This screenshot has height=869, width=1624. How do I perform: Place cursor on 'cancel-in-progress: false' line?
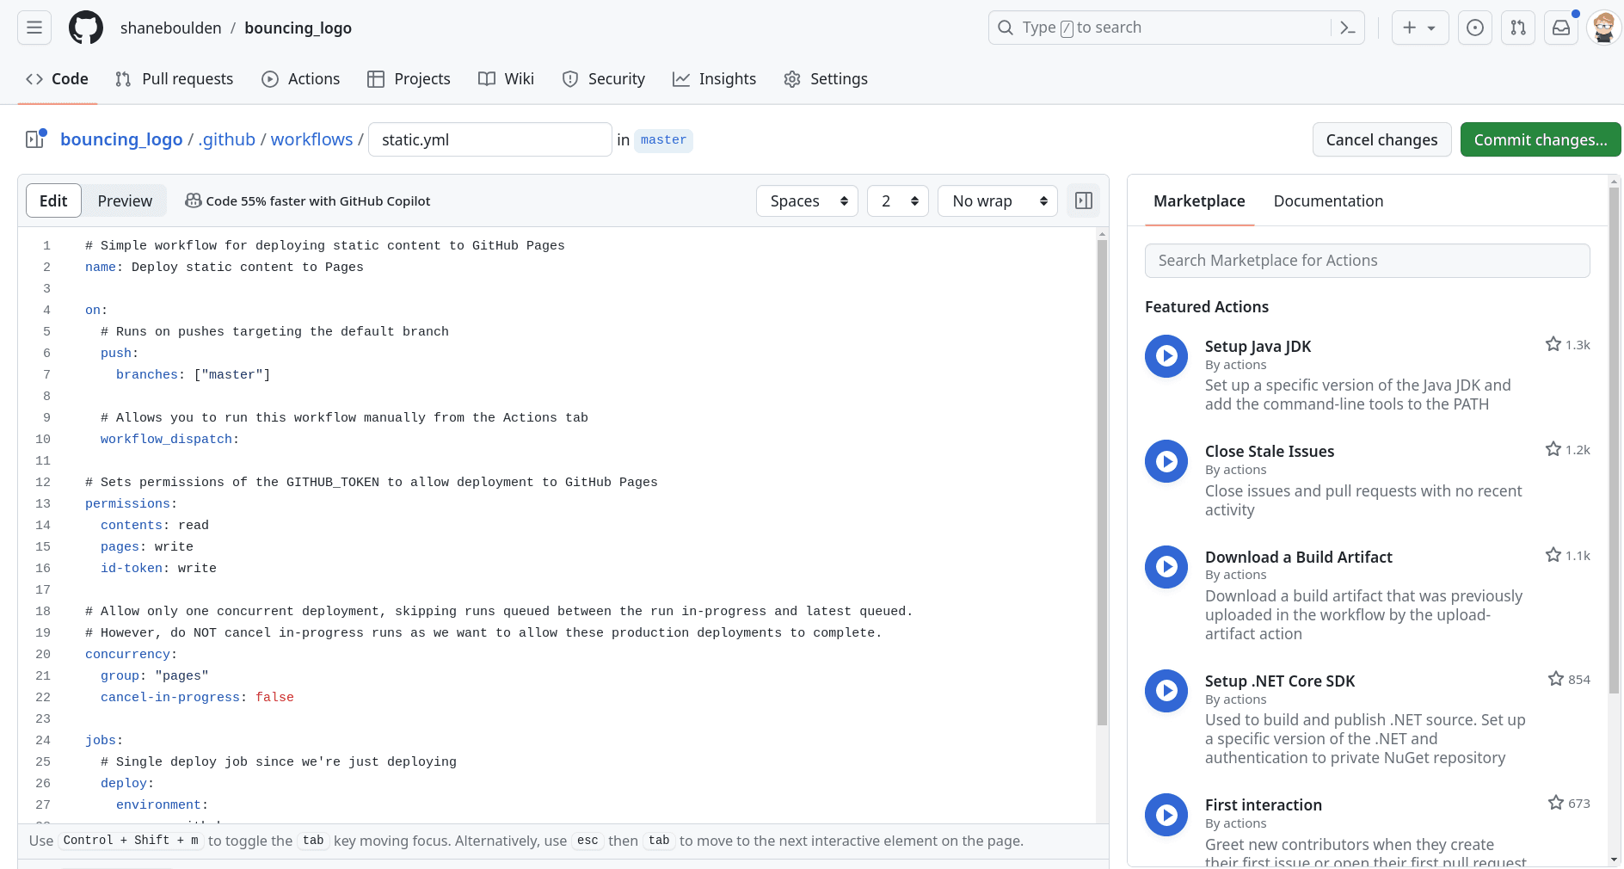(197, 697)
